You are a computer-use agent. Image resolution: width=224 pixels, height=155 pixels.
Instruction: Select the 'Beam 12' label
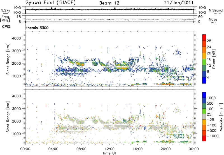point(109,3)
